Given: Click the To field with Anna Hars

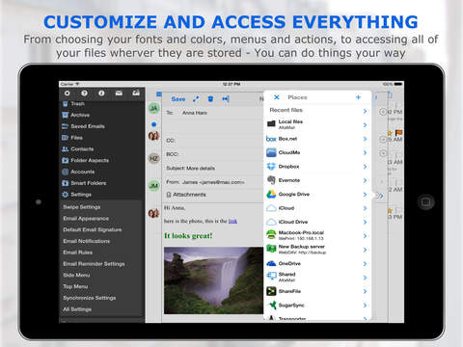Looking at the screenshot, I should (x=213, y=113).
